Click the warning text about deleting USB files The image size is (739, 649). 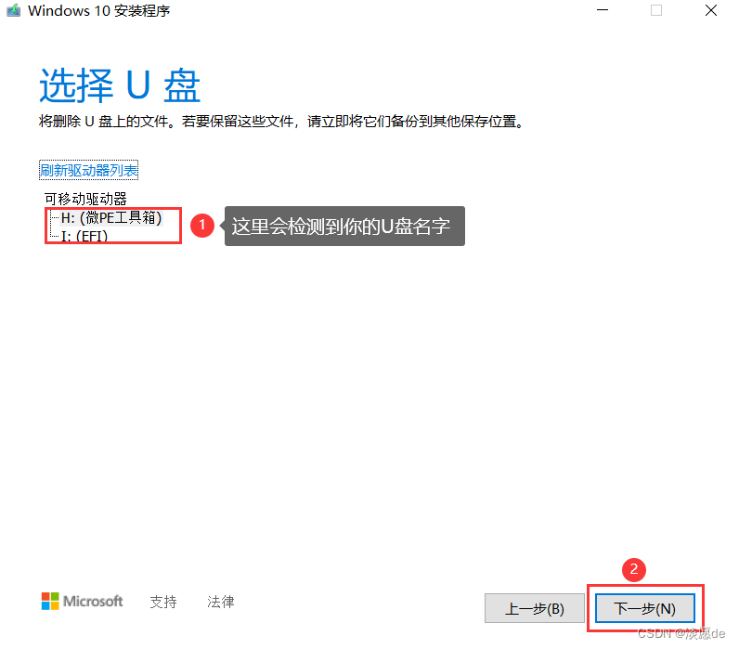tap(281, 122)
